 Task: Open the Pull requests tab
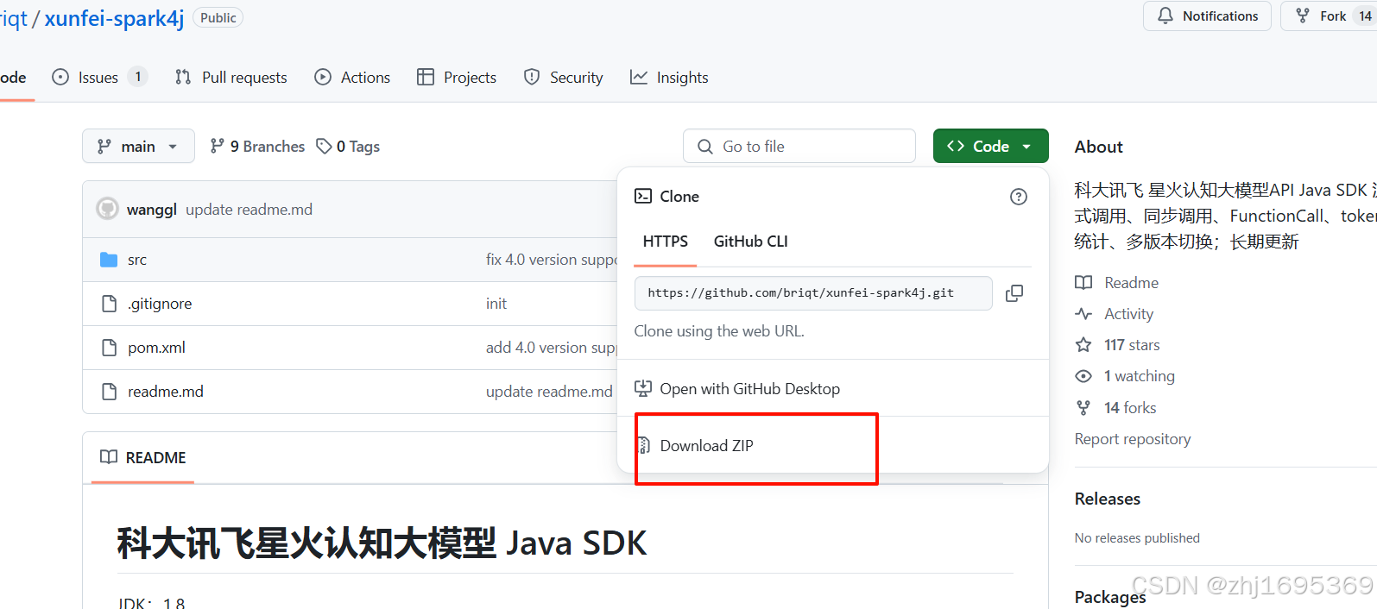click(x=231, y=77)
